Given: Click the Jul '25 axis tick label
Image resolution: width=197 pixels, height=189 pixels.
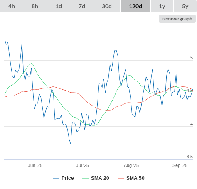Looking at the screenshot, I should 82,165.
